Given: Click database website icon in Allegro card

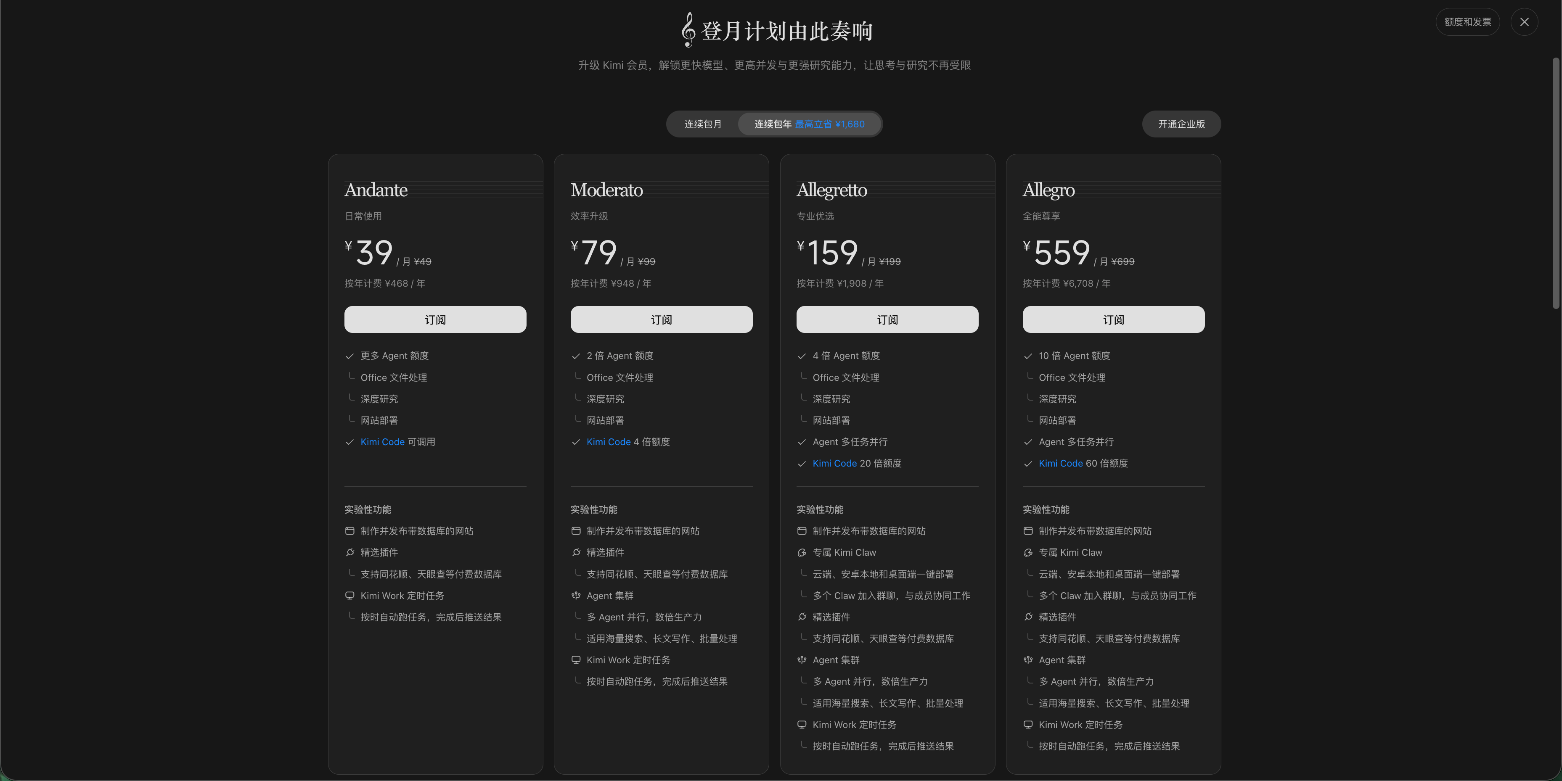Looking at the screenshot, I should (x=1028, y=531).
